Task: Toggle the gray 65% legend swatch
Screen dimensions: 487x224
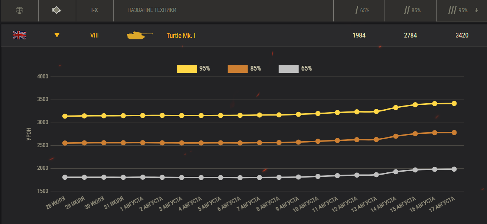Action: pos(288,69)
